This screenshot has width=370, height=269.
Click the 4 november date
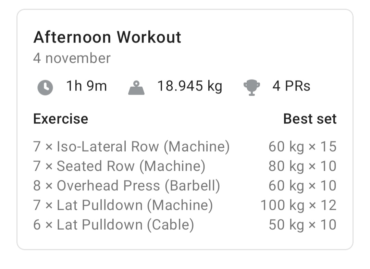pos(72,58)
